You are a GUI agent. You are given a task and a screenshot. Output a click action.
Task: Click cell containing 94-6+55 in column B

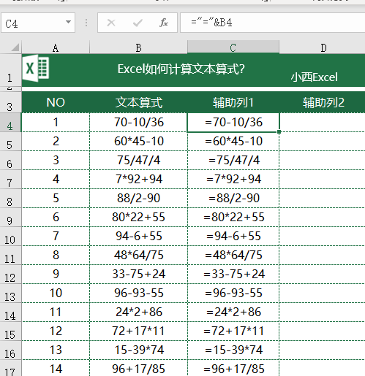138,237
